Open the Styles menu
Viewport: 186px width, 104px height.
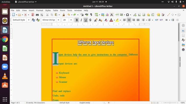[x=48, y=10]
